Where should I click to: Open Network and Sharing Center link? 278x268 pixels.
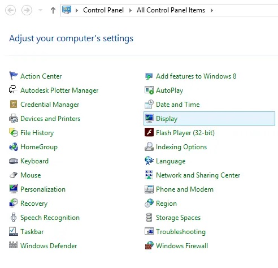198,175
